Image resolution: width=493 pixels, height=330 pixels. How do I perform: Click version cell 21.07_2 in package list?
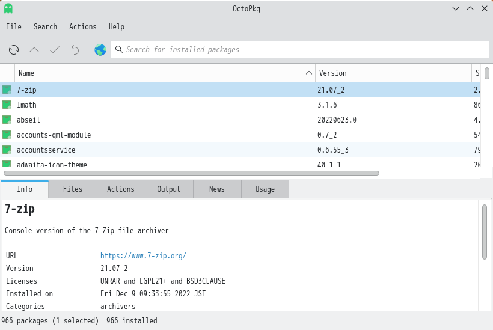331,90
